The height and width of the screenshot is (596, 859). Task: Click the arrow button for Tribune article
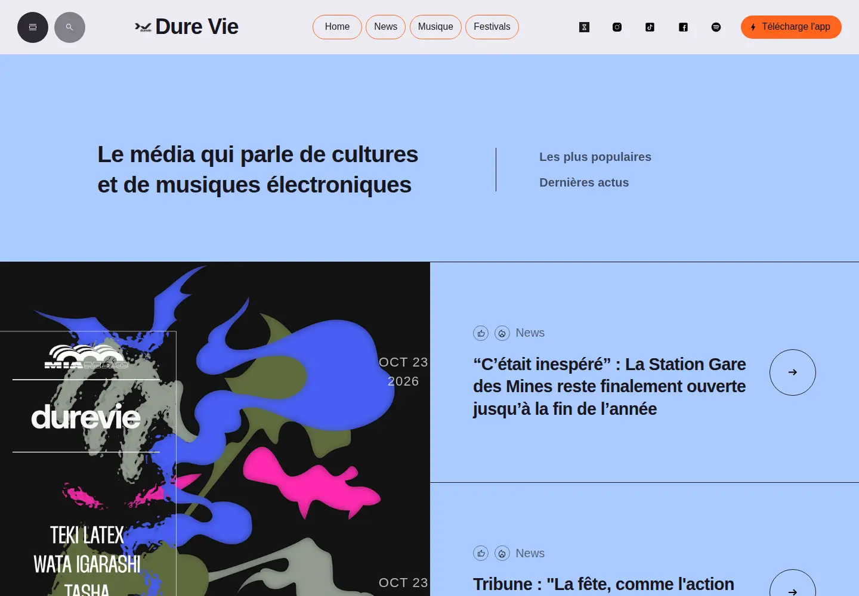[x=793, y=584]
